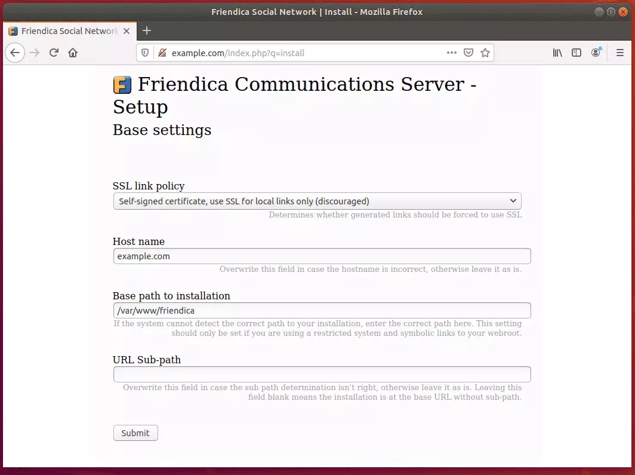Click 'Base path to installation' label

coord(171,296)
